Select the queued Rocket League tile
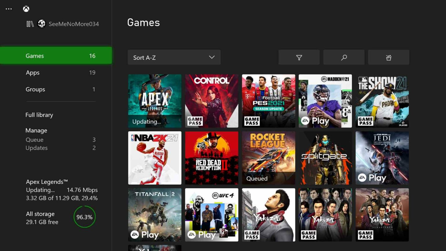Viewport: 446px width, 251px height. tap(268, 158)
